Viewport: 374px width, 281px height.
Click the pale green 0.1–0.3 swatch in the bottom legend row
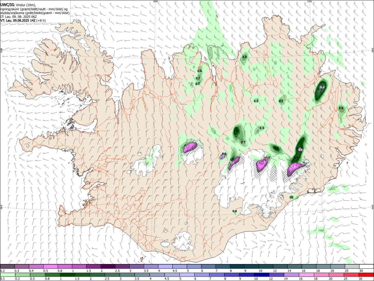tap(7, 275)
